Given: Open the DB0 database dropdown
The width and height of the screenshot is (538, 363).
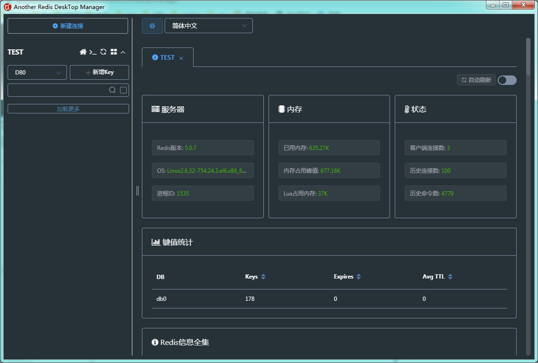Looking at the screenshot, I should (x=37, y=73).
